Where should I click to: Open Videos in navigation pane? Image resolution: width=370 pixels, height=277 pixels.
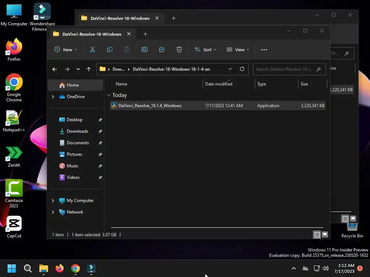coord(73,177)
